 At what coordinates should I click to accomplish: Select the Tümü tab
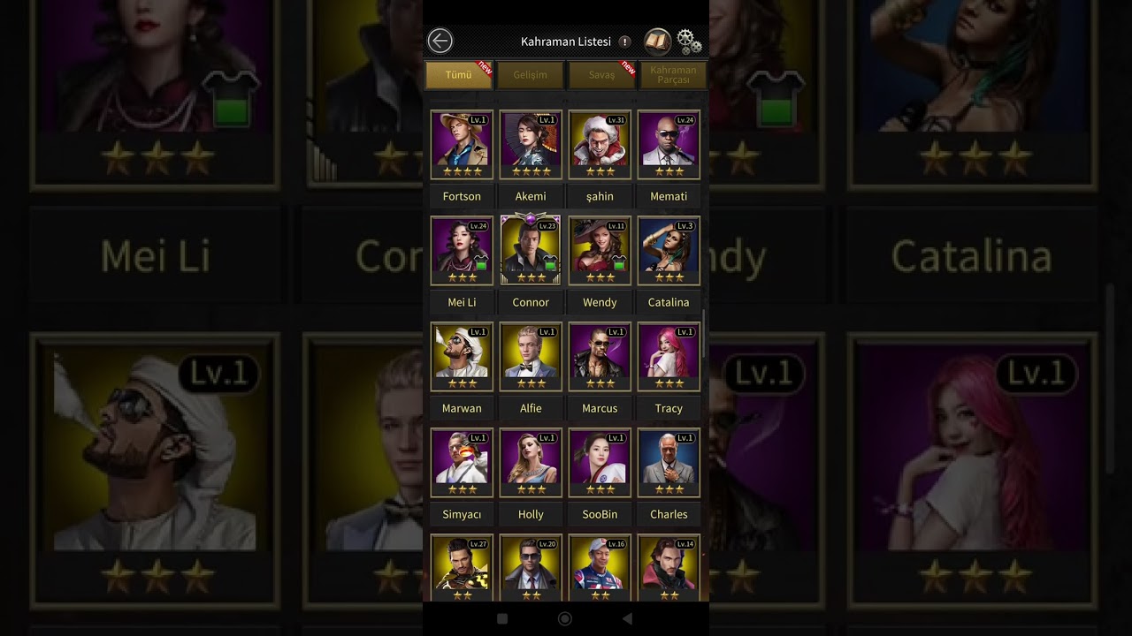[459, 75]
